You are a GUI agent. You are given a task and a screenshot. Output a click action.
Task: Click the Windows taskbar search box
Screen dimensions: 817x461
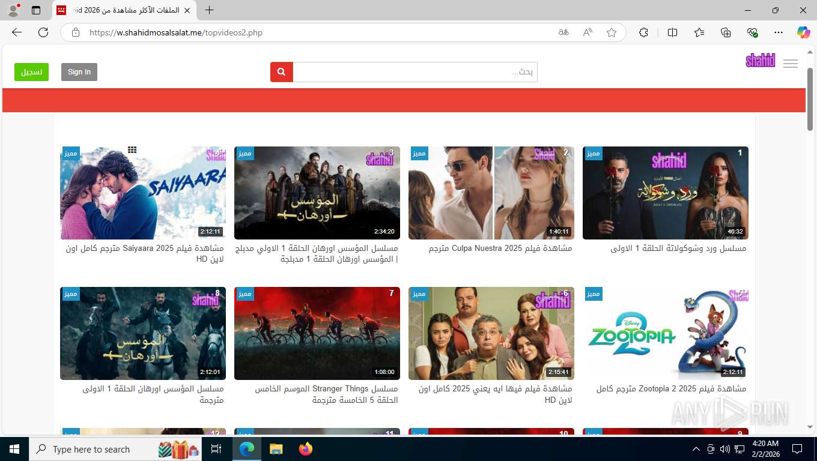tap(116, 449)
